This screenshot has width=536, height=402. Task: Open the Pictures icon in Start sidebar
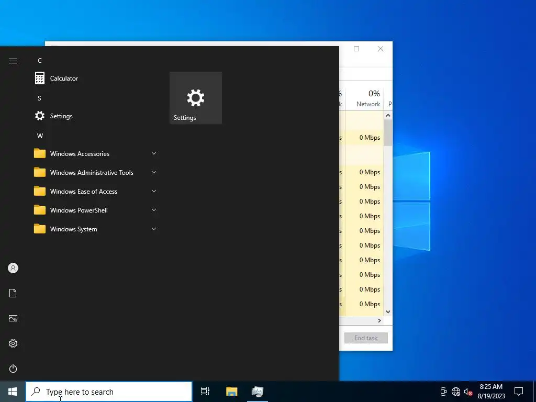coord(13,318)
